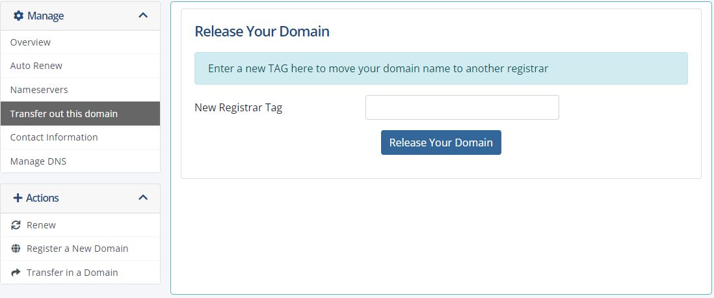Image resolution: width=714 pixels, height=298 pixels.
Task: Click the plus icon beside Actions
Action: pos(18,198)
